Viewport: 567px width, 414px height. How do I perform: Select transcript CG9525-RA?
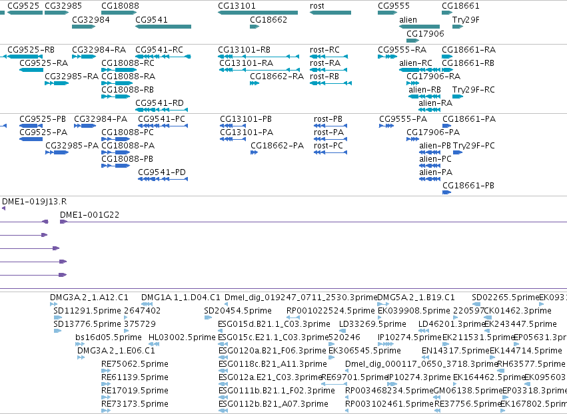coord(31,70)
